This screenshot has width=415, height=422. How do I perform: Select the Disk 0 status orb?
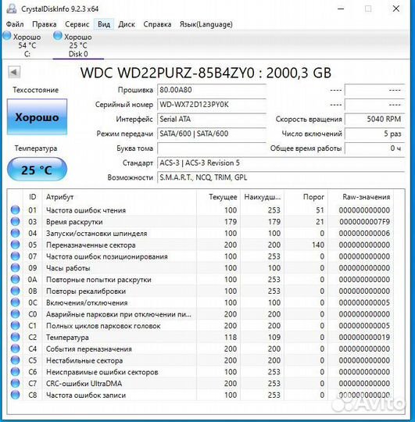pos(58,36)
